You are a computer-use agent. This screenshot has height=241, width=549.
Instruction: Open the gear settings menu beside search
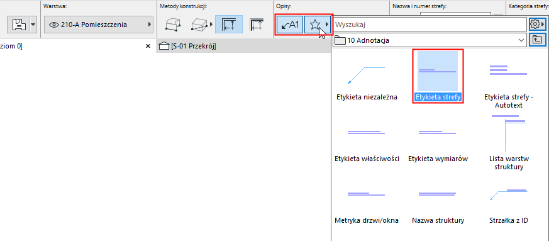point(537,25)
